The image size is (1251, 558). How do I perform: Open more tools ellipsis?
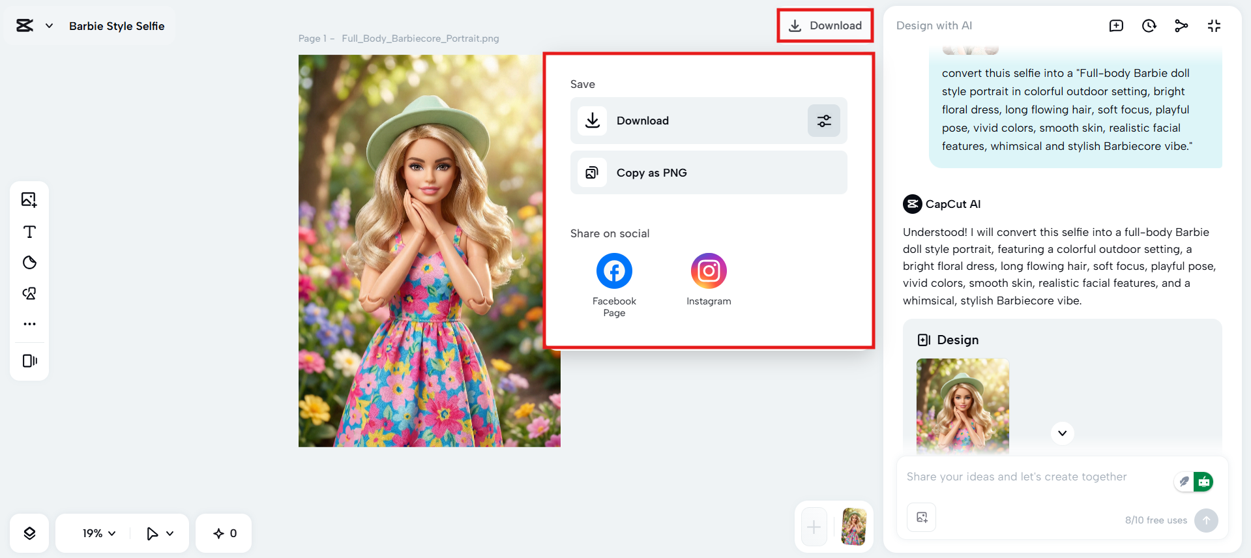29,324
